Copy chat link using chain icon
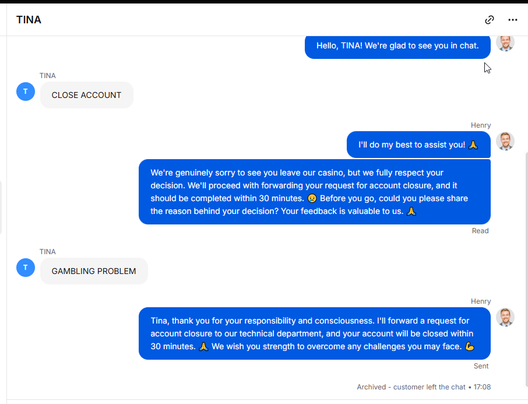 pos(490,20)
